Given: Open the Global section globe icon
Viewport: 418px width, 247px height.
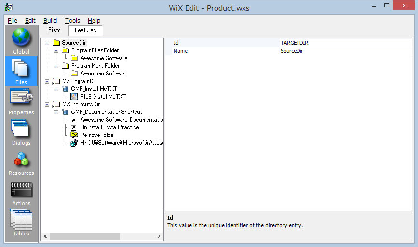Looking at the screenshot, I should point(21,37).
